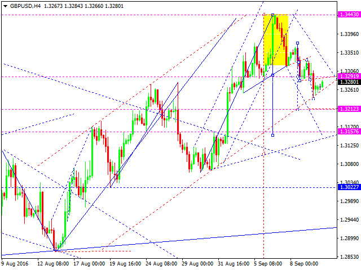The height and width of the screenshot is (270, 361).
Task: Click the 1.32610 price scale value
Action: [x=350, y=89]
